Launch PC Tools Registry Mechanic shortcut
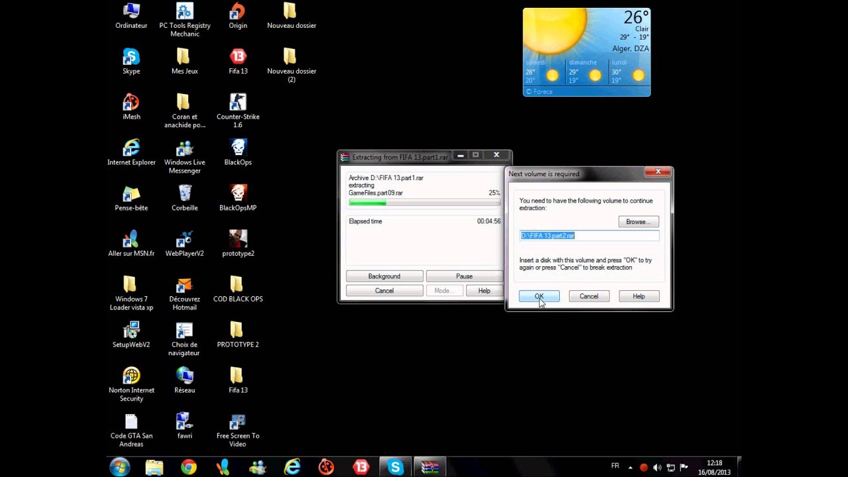The height and width of the screenshot is (477, 848). (185, 20)
